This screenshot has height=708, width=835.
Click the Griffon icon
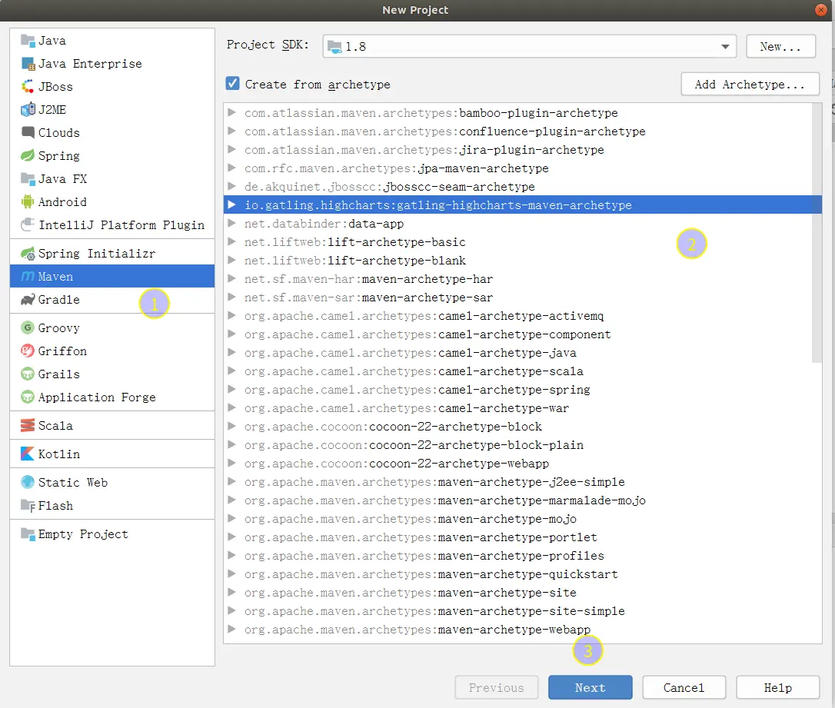28,351
